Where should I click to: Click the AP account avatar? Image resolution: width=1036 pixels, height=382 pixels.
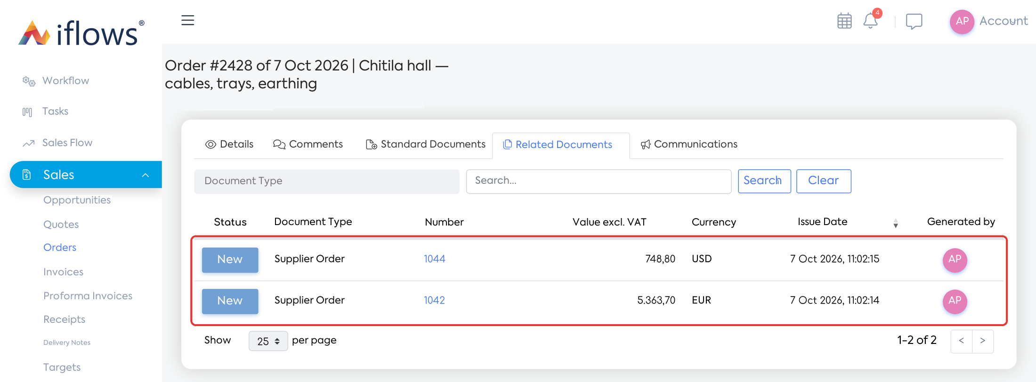(962, 22)
